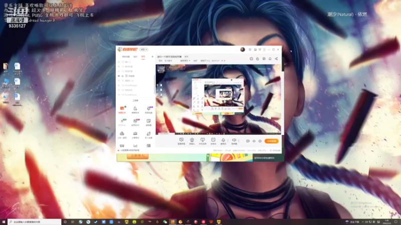401x225 pixels.
Task: Add a new scene with plus icon
Action: point(152,56)
